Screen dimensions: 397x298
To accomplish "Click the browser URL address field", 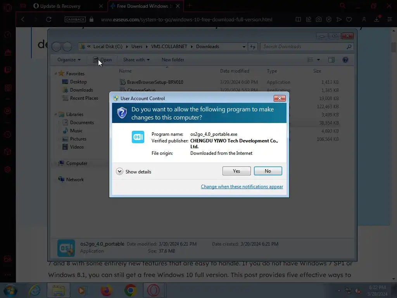I will coord(186,19).
